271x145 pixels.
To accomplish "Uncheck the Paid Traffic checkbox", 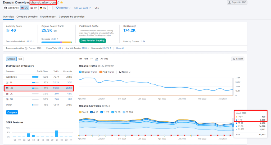I will pyautogui.click(x=101, y=72).
